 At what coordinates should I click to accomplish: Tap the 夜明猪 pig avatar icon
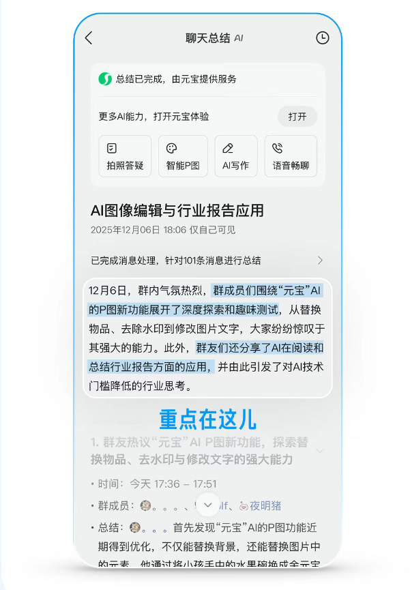tap(244, 506)
